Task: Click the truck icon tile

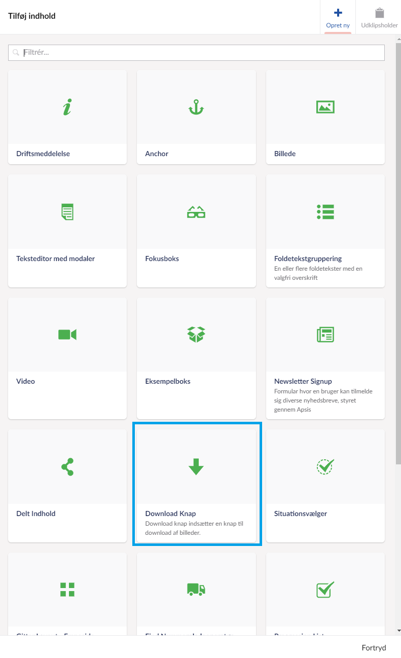Action: (x=196, y=589)
